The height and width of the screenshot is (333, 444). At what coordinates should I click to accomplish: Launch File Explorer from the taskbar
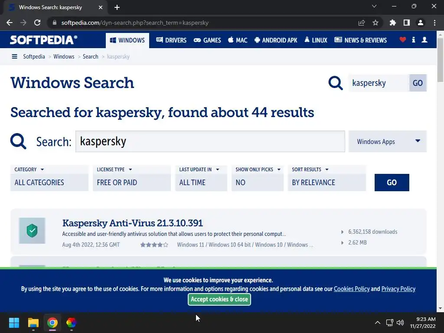[x=33, y=323]
